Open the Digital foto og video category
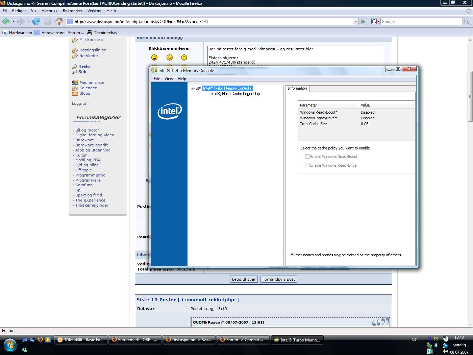 (95, 135)
